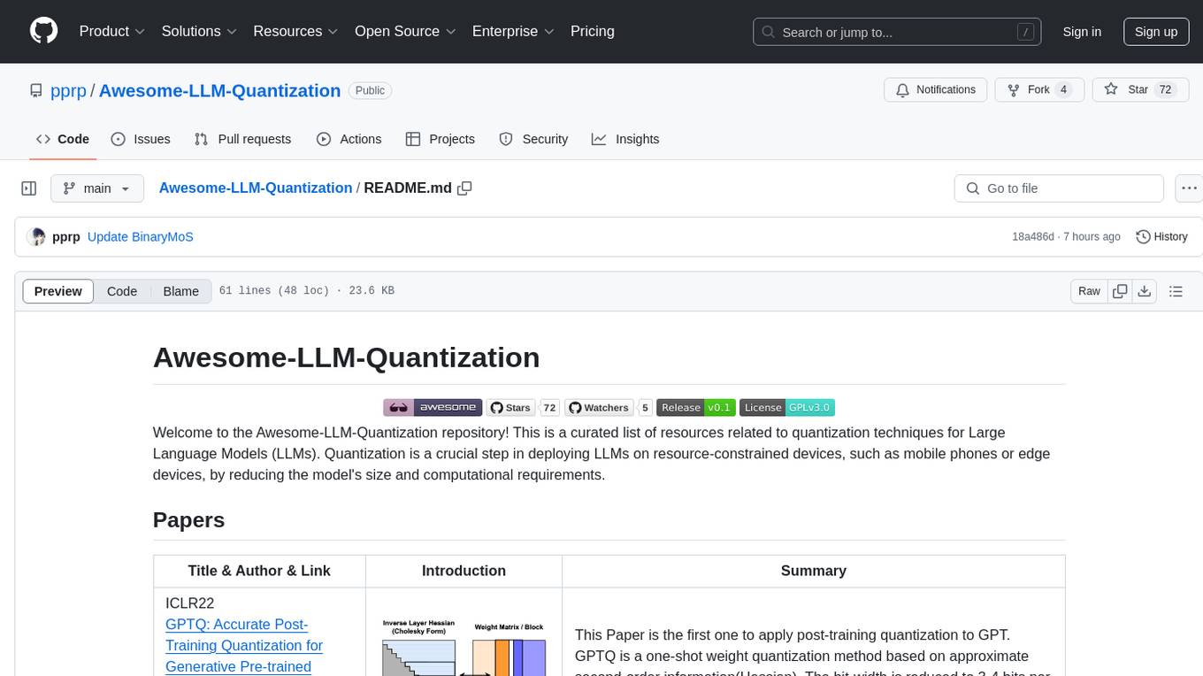Image resolution: width=1203 pixels, height=676 pixels.
Task: Fork the repository
Action: (1039, 90)
